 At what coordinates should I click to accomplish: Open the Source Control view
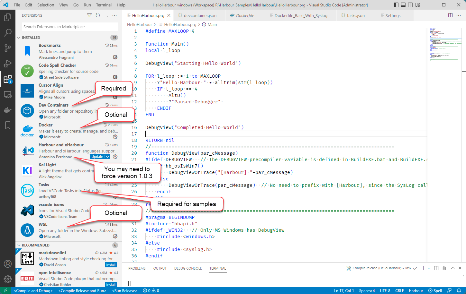pos(8,48)
